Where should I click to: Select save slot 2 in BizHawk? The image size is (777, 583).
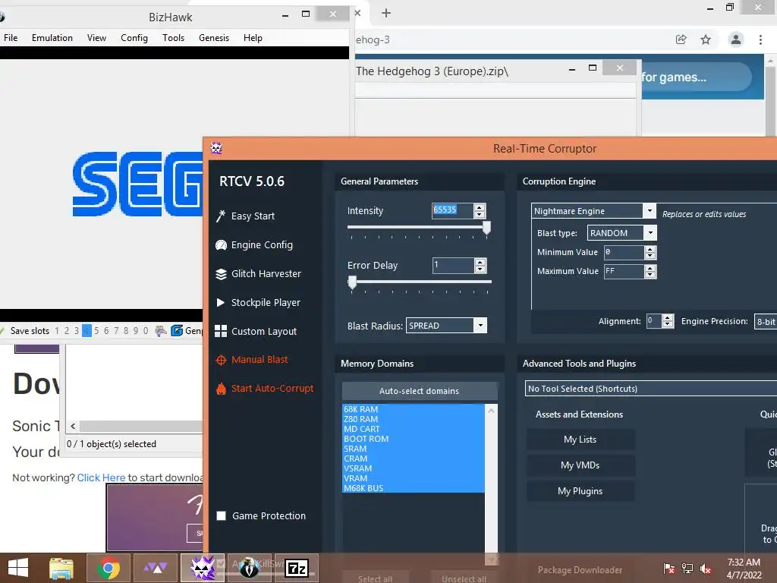(67, 331)
